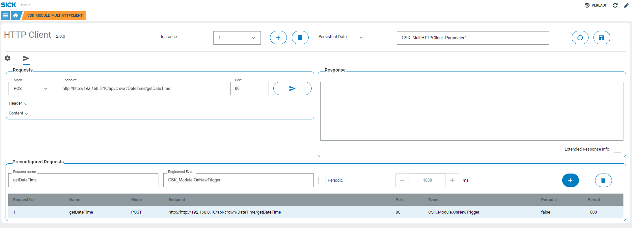Delete the current instance with trash icon
This screenshot has height=228, width=632.
coord(300,38)
